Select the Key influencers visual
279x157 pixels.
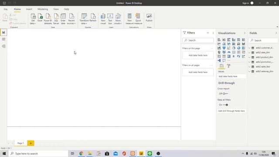[243, 56]
